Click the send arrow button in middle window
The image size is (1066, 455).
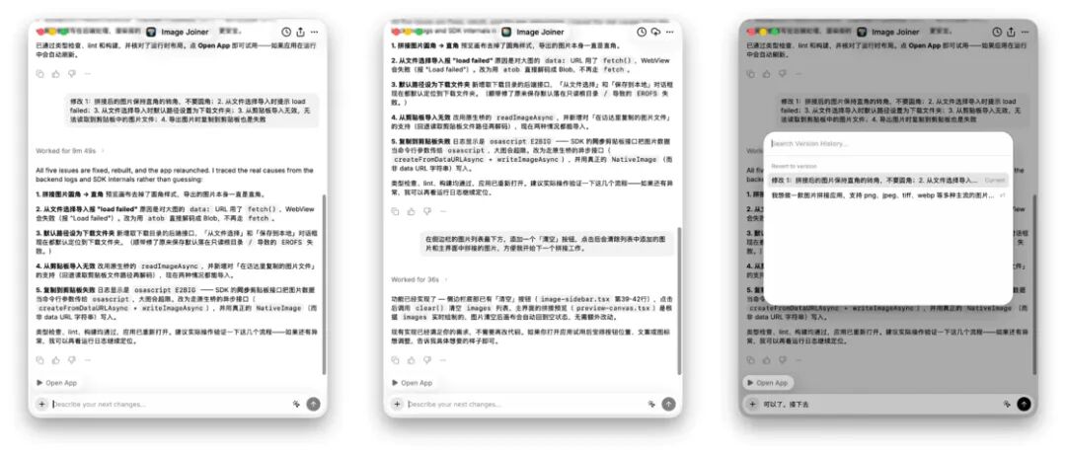tap(669, 404)
